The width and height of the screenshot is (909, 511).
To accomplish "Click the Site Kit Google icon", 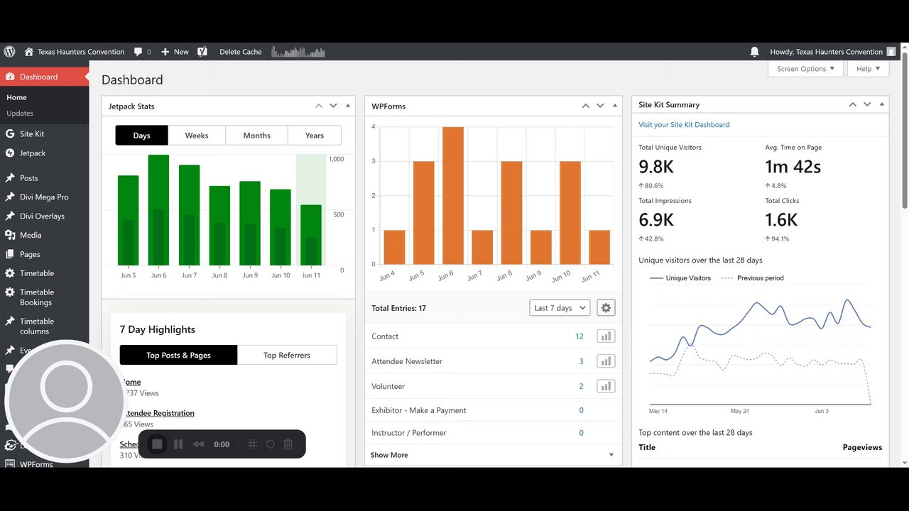I will 10,133.
